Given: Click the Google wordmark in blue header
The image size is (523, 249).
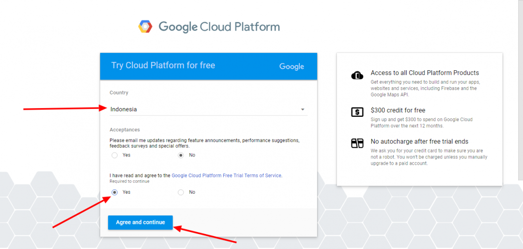Looking at the screenshot, I should [292, 66].
